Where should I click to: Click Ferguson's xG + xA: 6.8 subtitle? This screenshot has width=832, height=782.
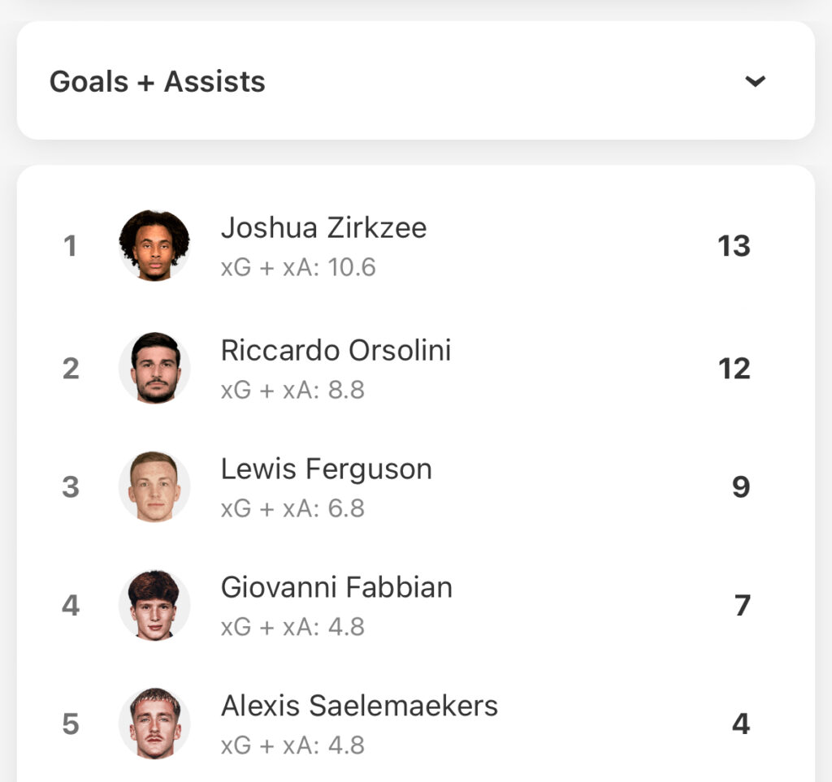[292, 508]
